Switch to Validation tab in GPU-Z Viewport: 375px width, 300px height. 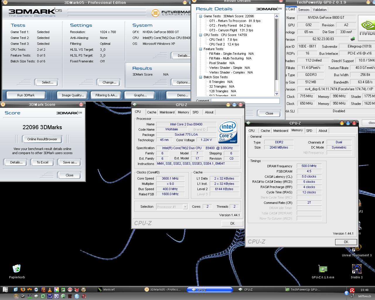320,9
